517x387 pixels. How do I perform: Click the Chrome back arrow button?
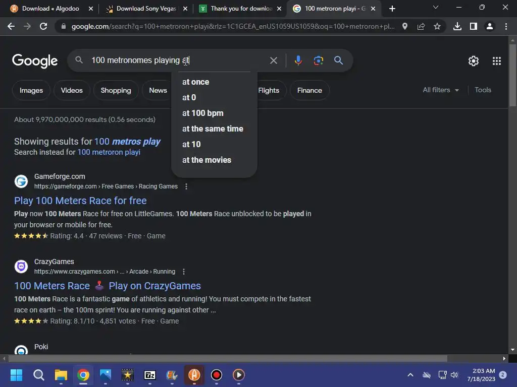[x=11, y=26]
